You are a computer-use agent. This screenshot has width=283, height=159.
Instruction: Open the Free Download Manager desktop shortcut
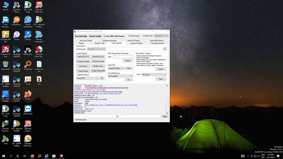5,22
